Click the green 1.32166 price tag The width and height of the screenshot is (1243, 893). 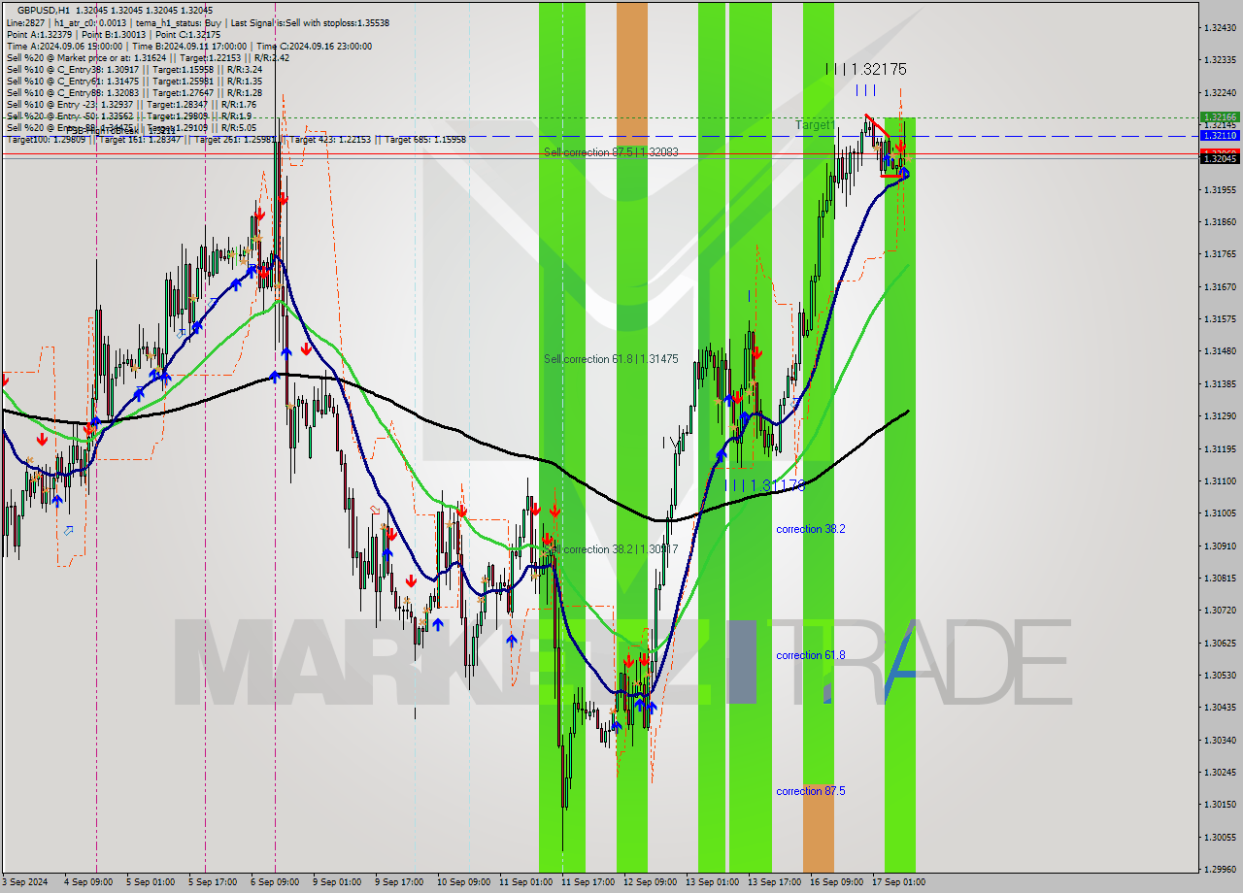tap(1220, 116)
